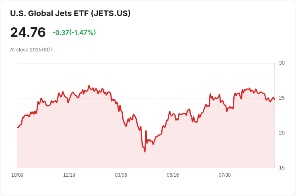Click the 10/09 date label

click(x=17, y=175)
